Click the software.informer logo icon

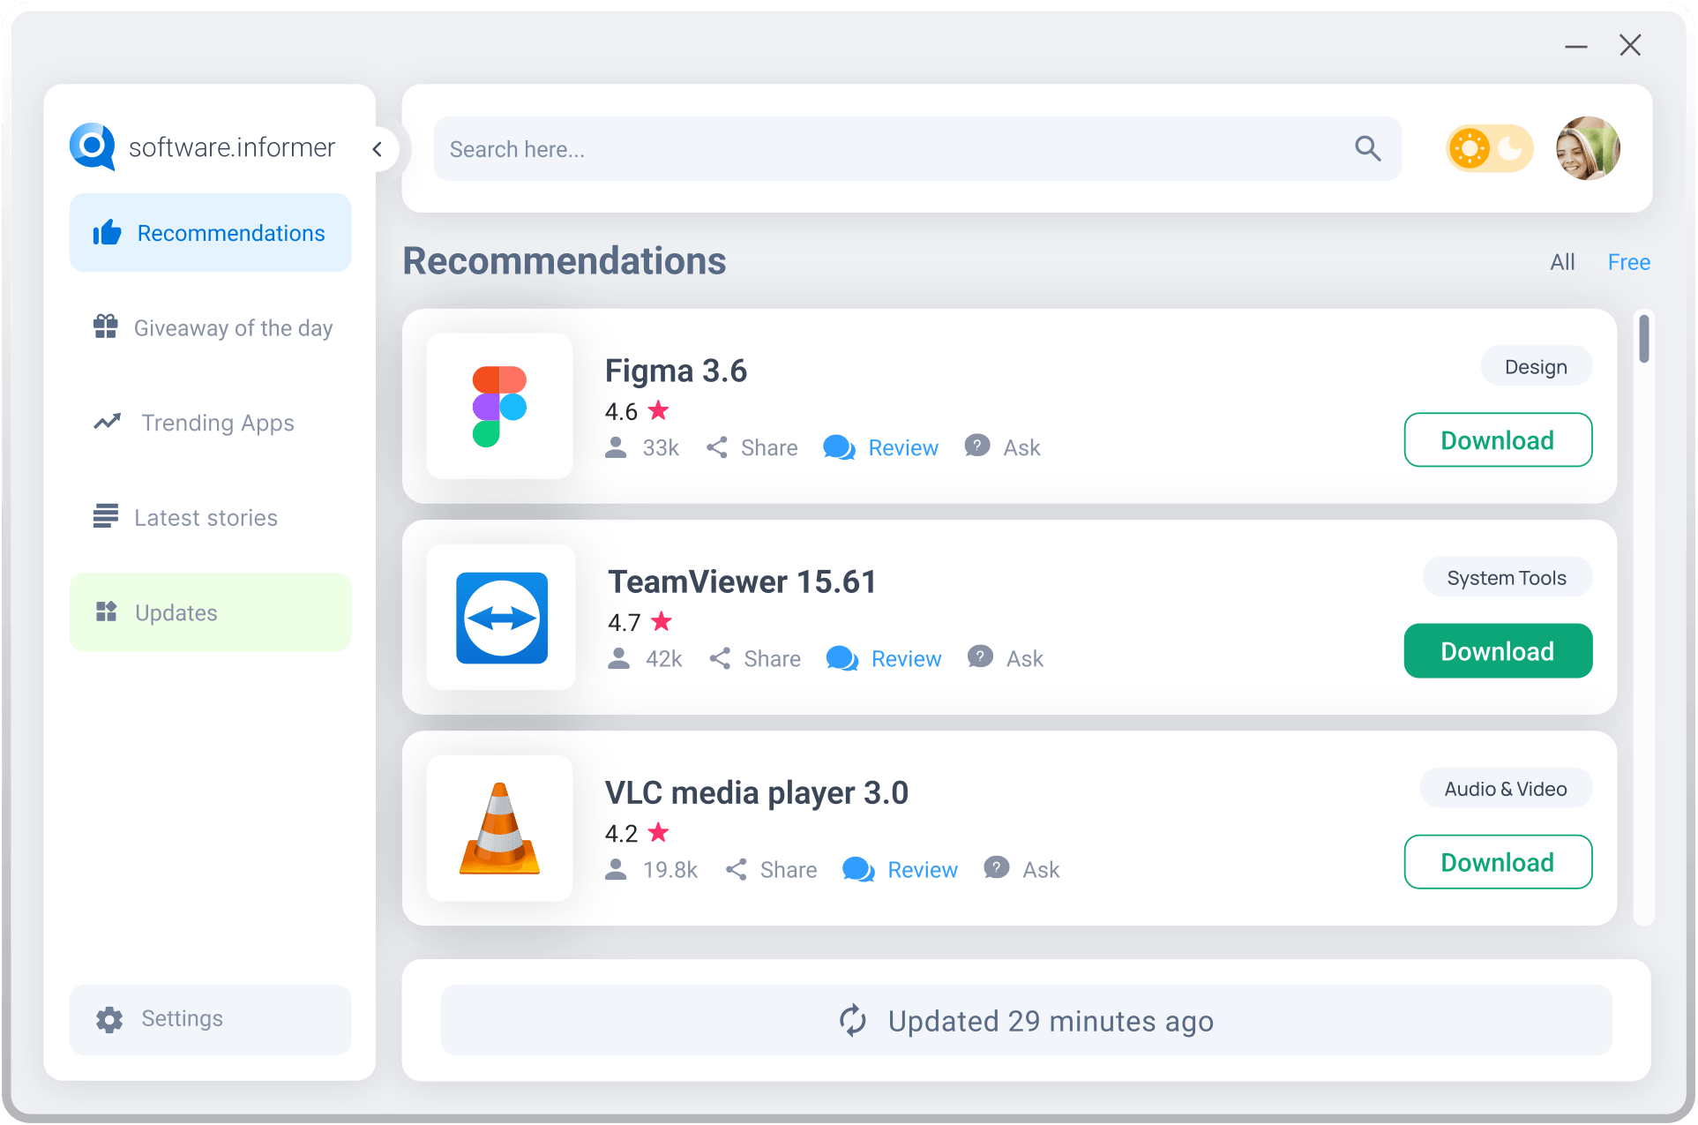(x=93, y=146)
